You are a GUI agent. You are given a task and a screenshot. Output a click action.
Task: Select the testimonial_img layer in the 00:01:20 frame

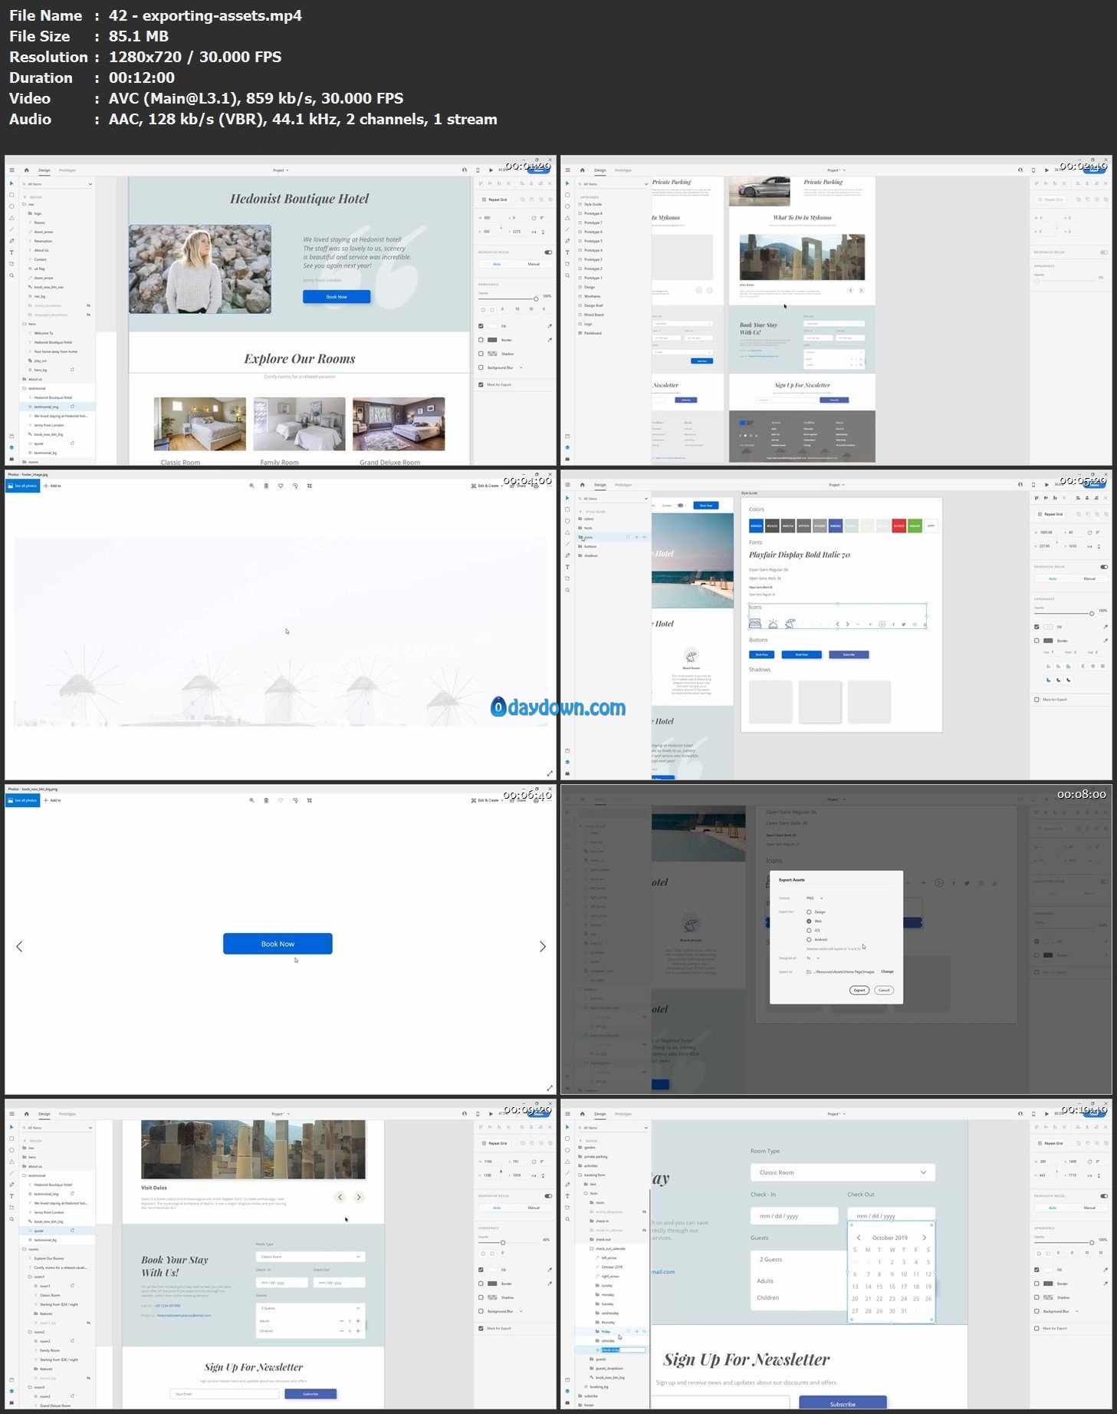[57, 407]
